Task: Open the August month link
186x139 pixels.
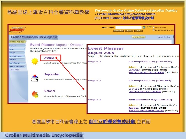Action: [49, 58]
